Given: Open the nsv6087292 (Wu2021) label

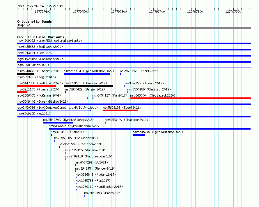Looking at the screenshot, I should pyautogui.click(x=91, y=162).
